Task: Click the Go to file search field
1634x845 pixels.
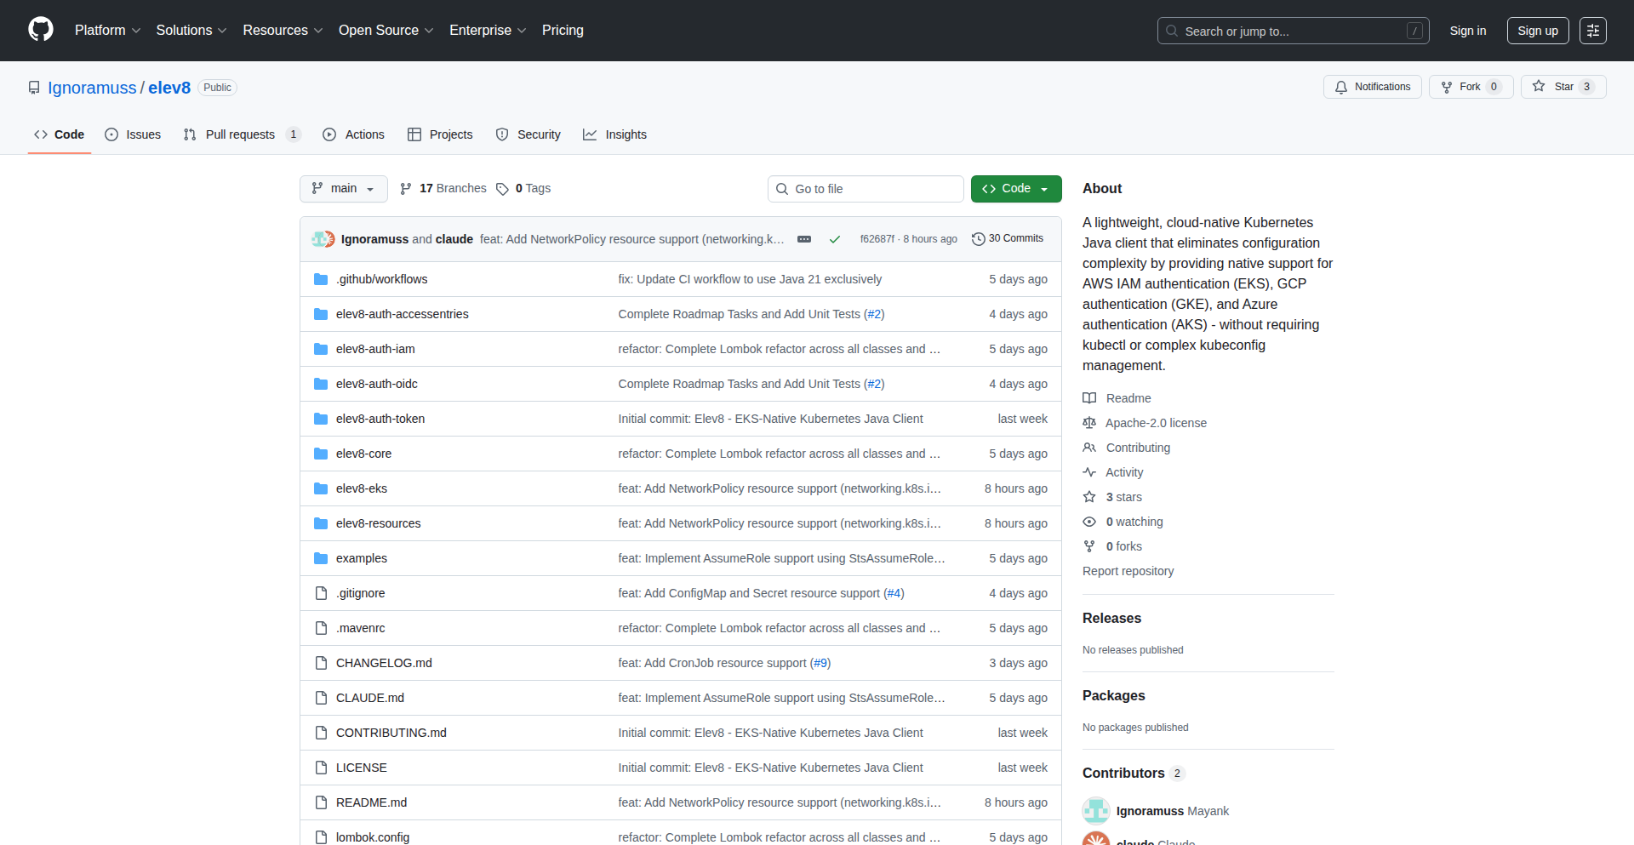Action: coord(866,188)
